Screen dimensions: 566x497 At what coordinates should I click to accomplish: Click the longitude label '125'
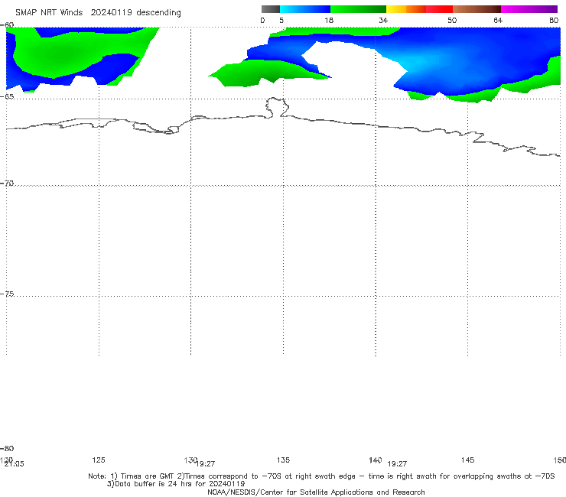[x=99, y=460]
